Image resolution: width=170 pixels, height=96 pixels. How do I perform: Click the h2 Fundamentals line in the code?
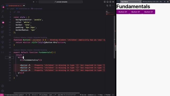pyautogui.click(x=31, y=60)
